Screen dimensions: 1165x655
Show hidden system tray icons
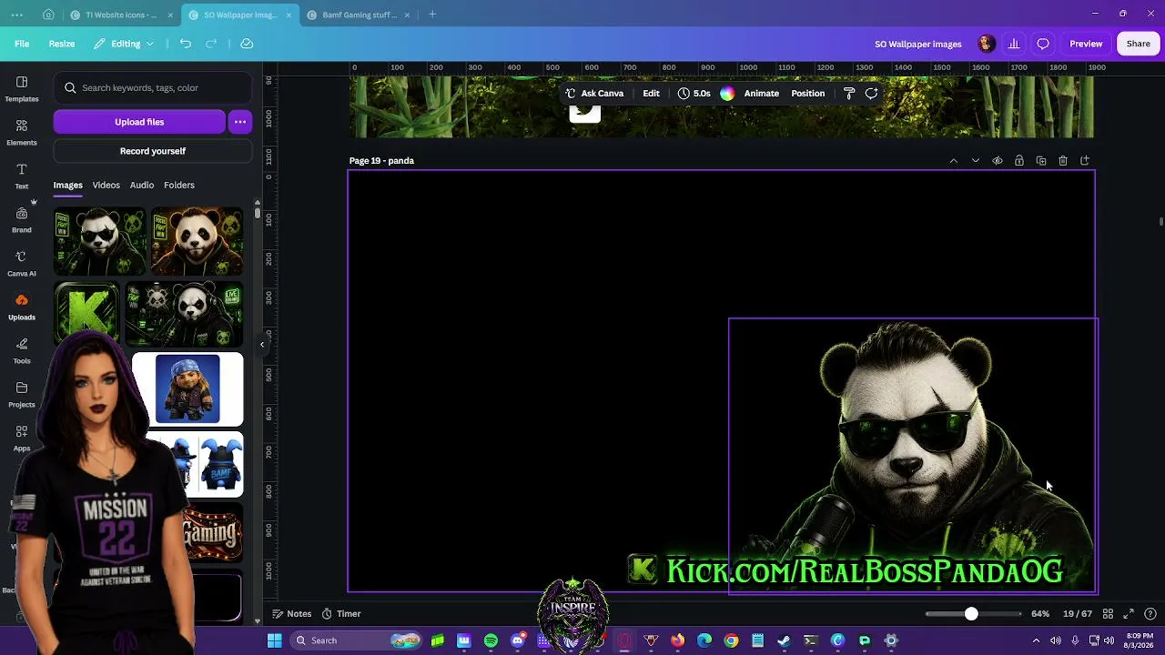click(1036, 640)
